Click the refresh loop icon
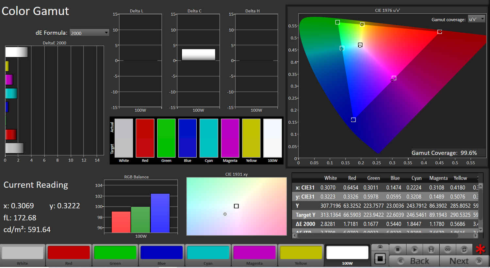 click(464, 249)
